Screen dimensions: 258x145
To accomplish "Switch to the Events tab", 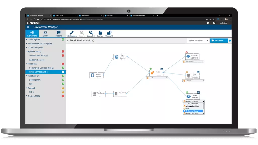I will coord(45,34).
